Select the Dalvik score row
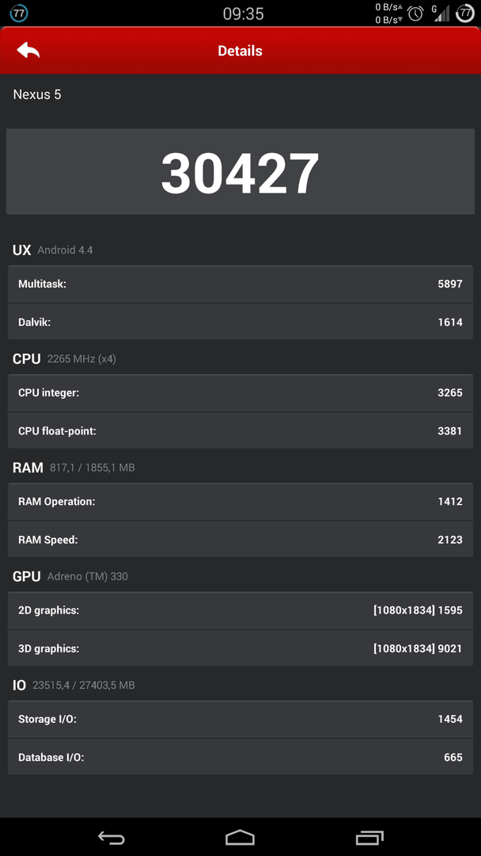This screenshot has height=856, width=481. [x=240, y=322]
